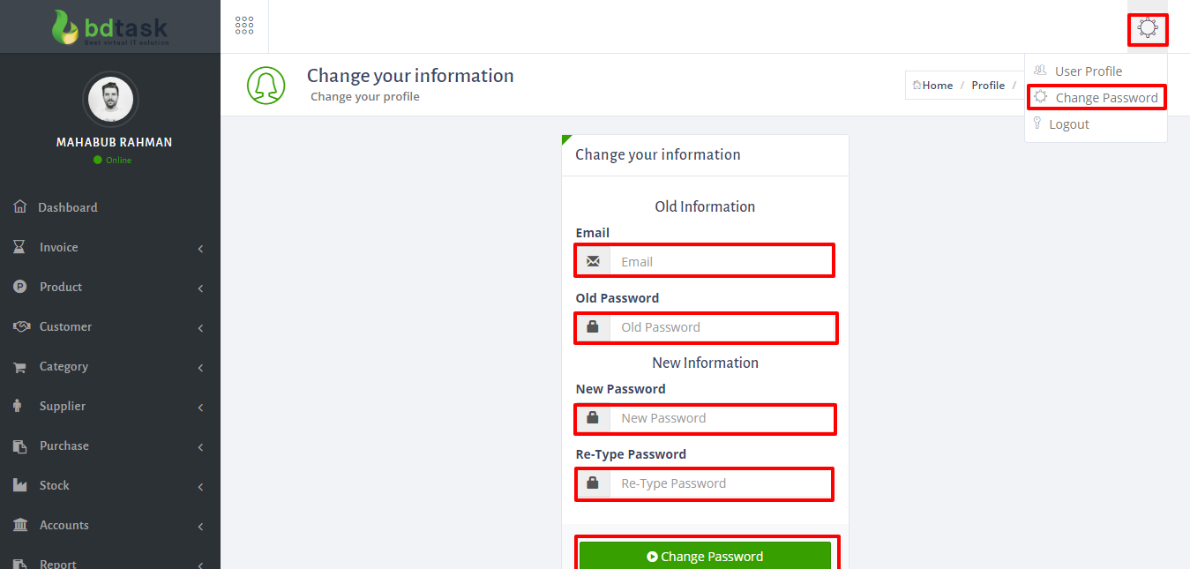Image resolution: width=1190 pixels, height=569 pixels.
Task: Click the Customer handshake icon in sidebar
Action: tap(21, 326)
